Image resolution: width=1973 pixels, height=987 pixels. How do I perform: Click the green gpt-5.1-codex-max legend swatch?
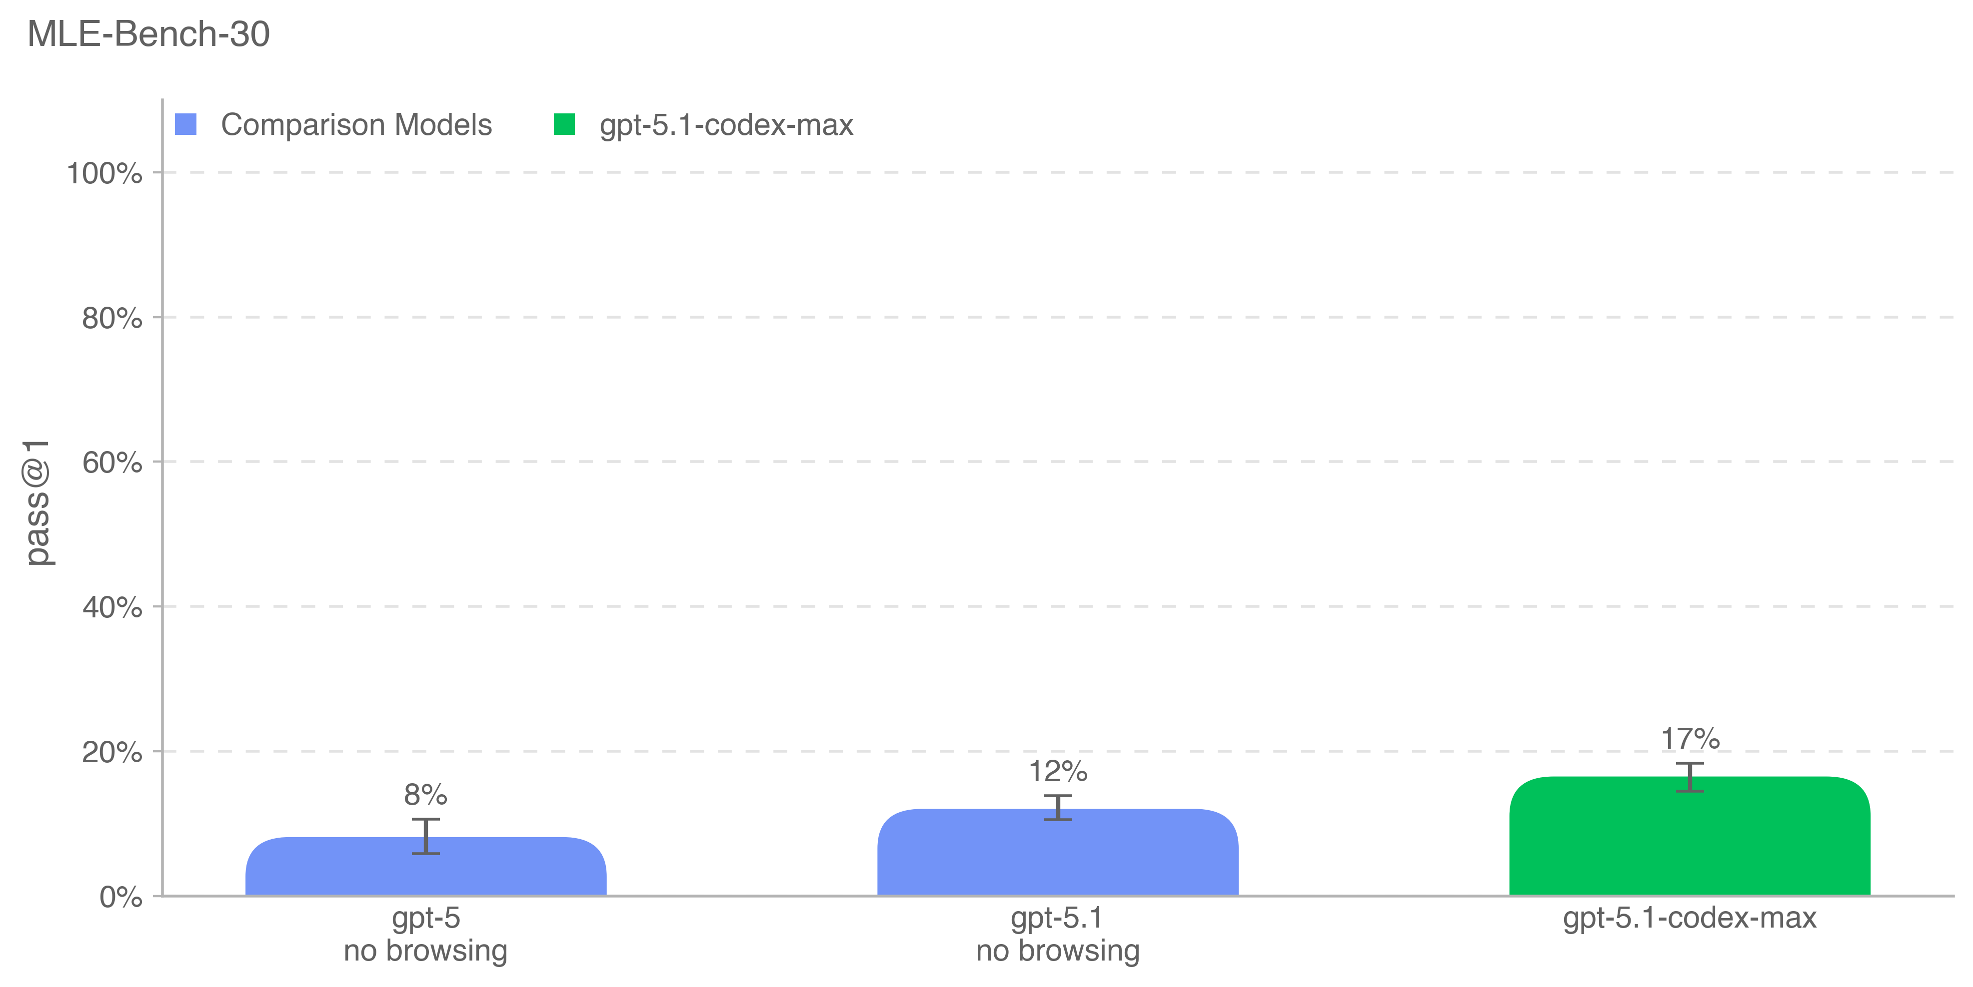(x=564, y=124)
